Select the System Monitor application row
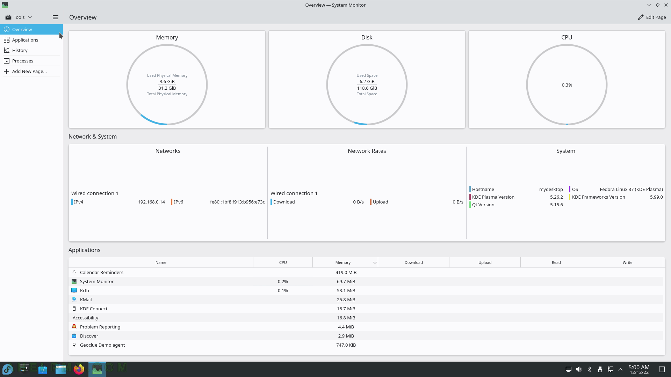The image size is (671, 377). (366, 281)
